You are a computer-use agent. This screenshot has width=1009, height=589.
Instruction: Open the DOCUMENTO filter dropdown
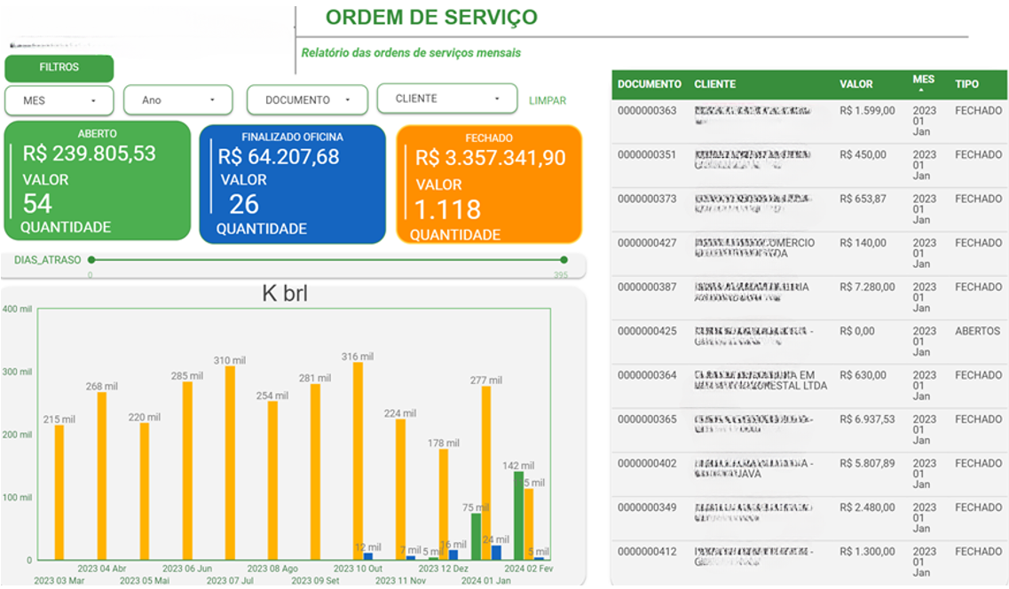(x=307, y=99)
